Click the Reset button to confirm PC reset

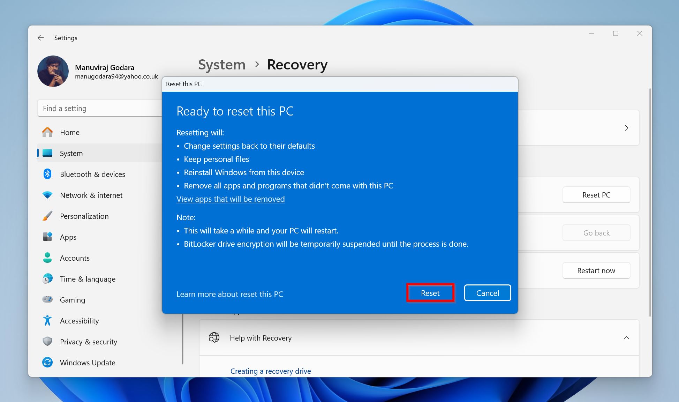(430, 293)
